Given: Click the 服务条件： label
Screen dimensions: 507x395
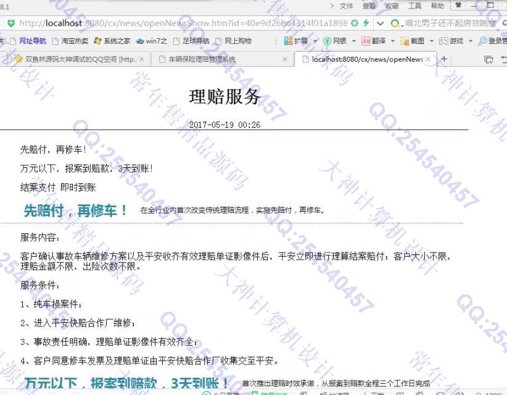Looking at the screenshot, I should [x=40, y=285].
